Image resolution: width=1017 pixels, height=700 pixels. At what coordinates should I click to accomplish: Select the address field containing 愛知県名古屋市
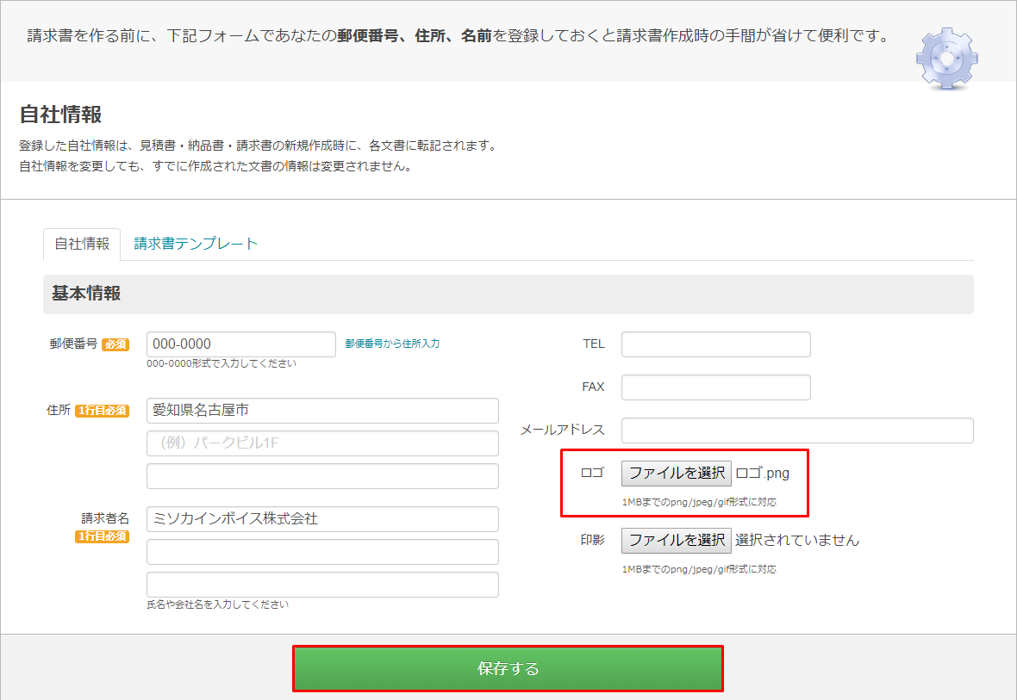[x=322, y=411]
